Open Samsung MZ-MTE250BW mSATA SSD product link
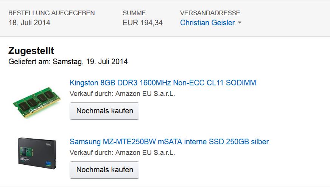The image size is (330, 187). (x=169, y=142)
